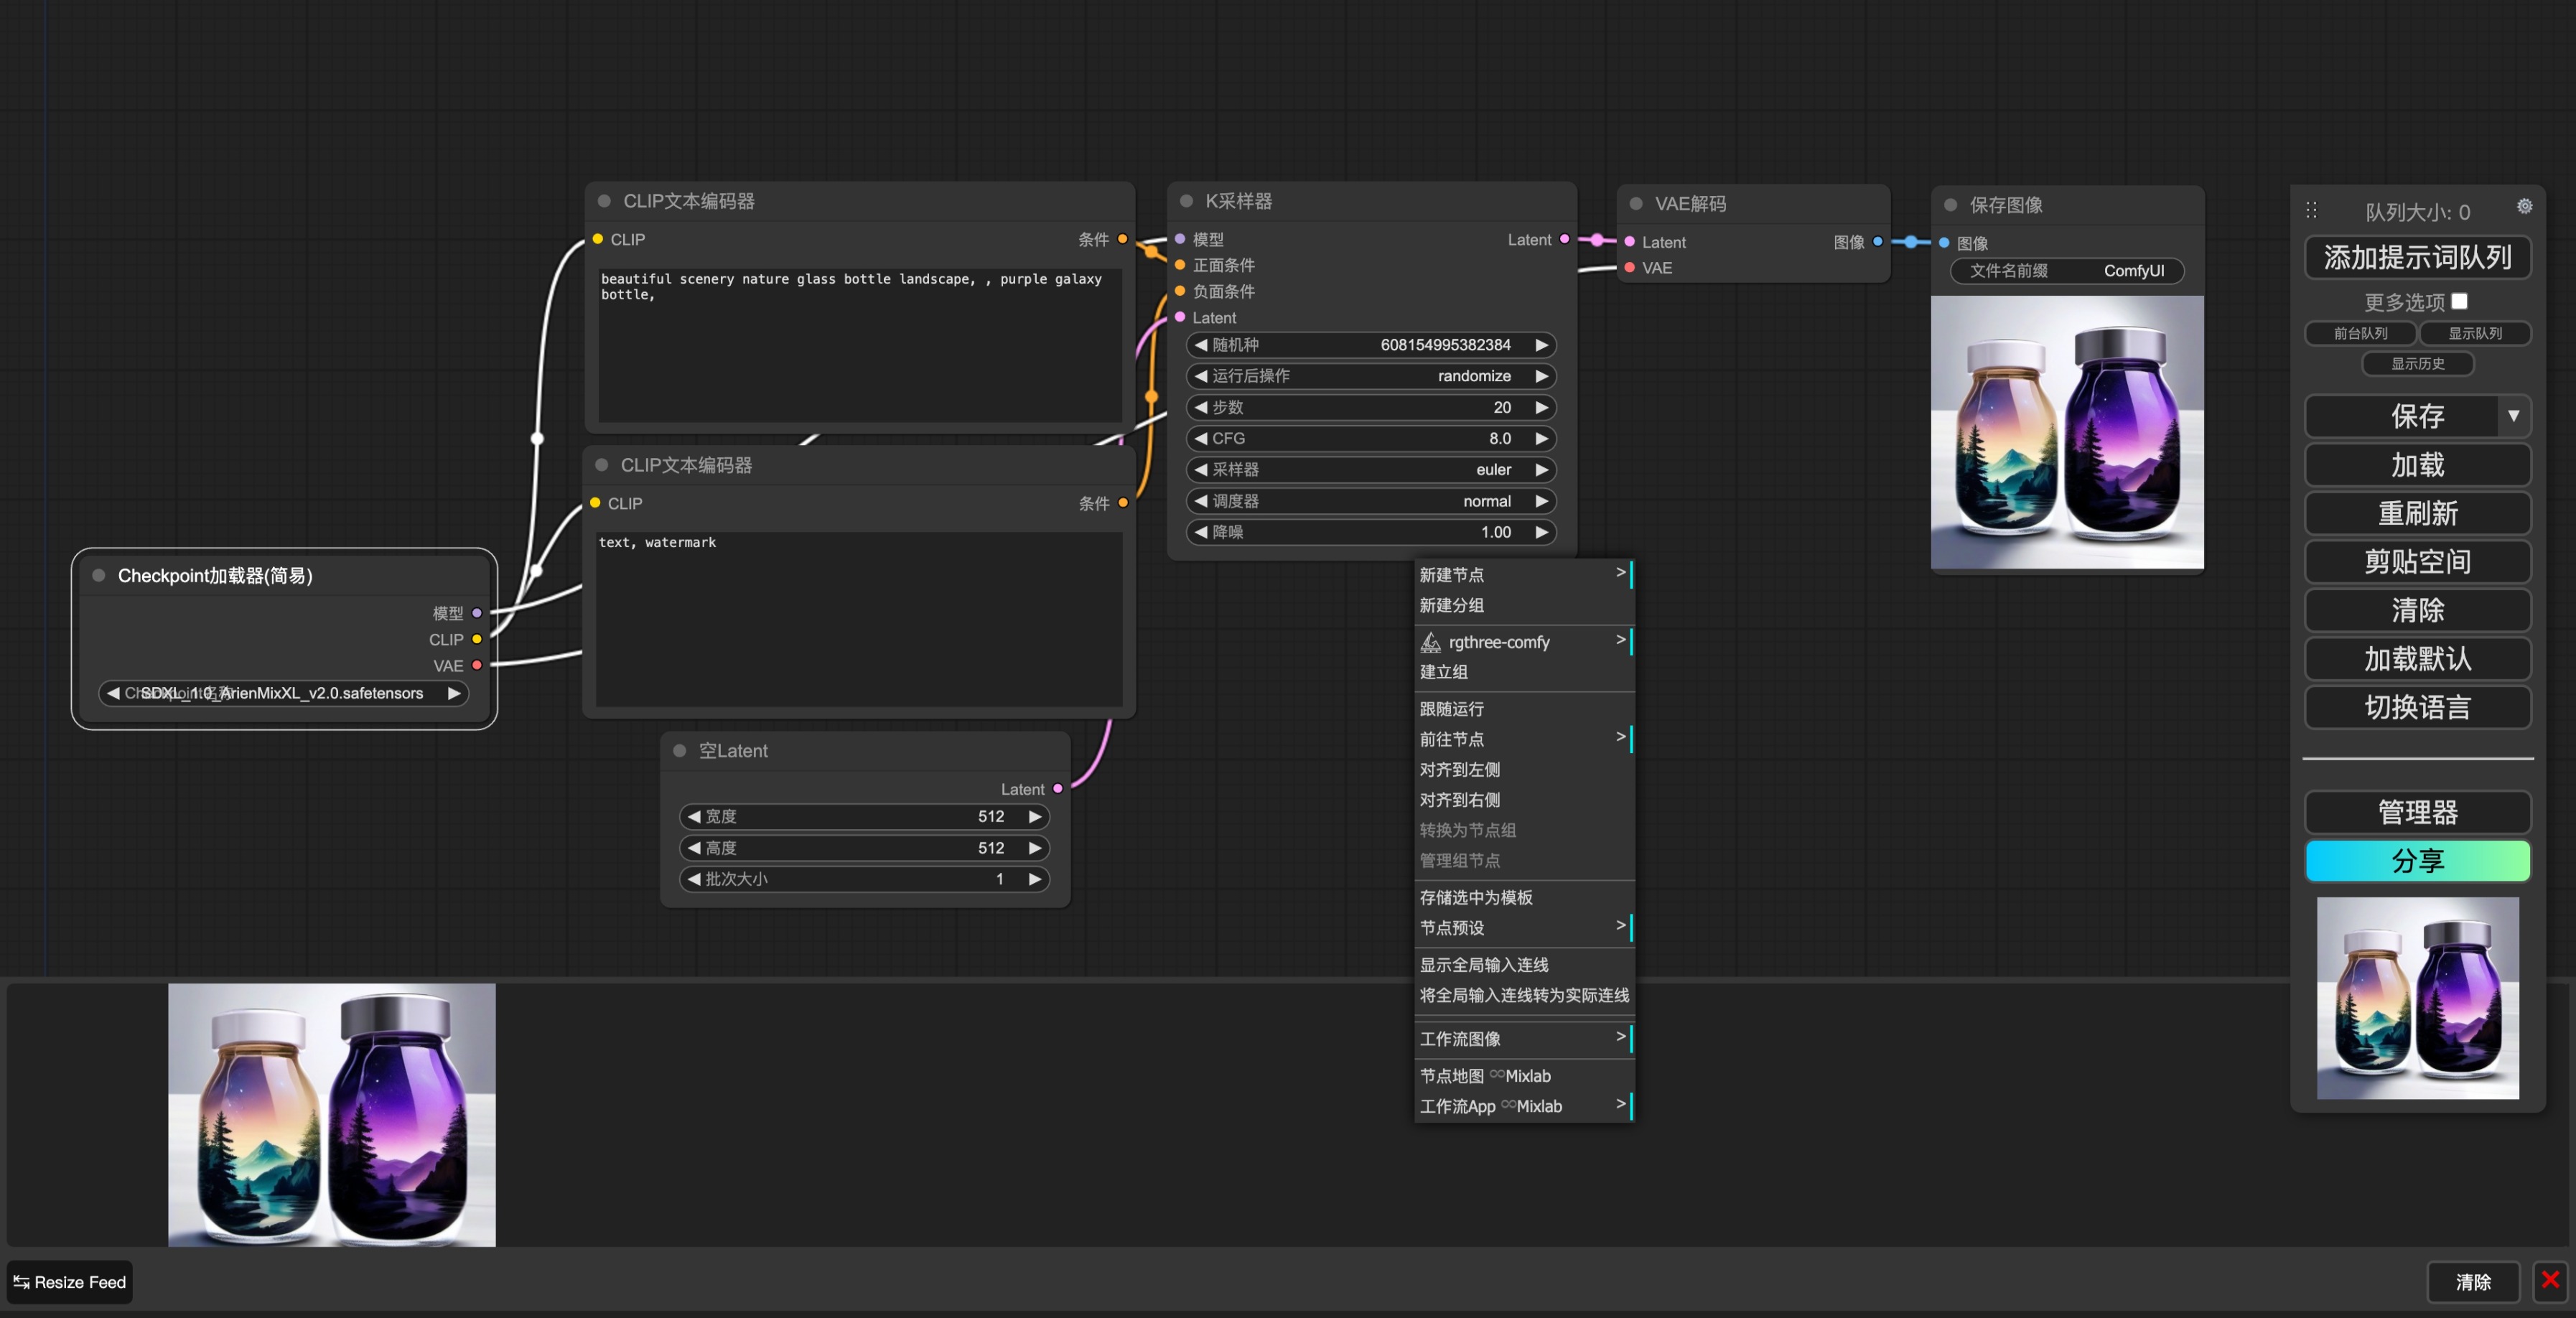Edit 文件名前缀 ComfyUI field
Viewport: 2576px width, 1318px height.
[x=2066, y=271]
